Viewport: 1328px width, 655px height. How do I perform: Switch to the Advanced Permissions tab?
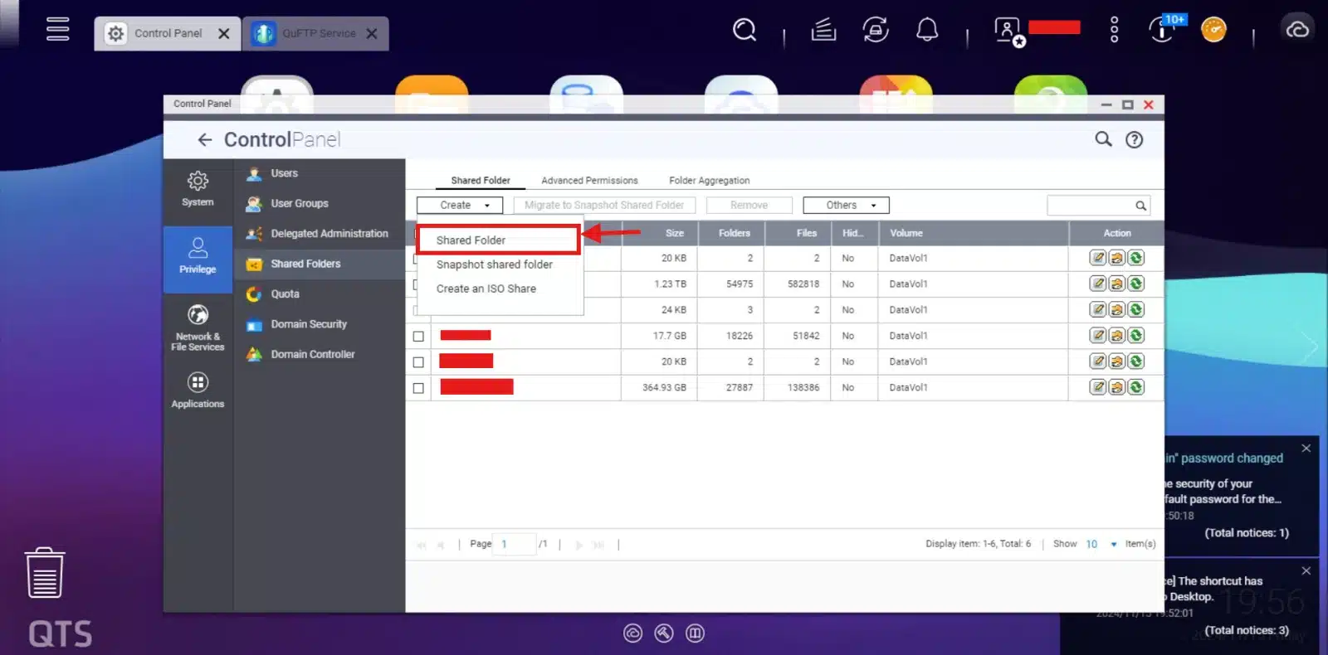[589, 181]
